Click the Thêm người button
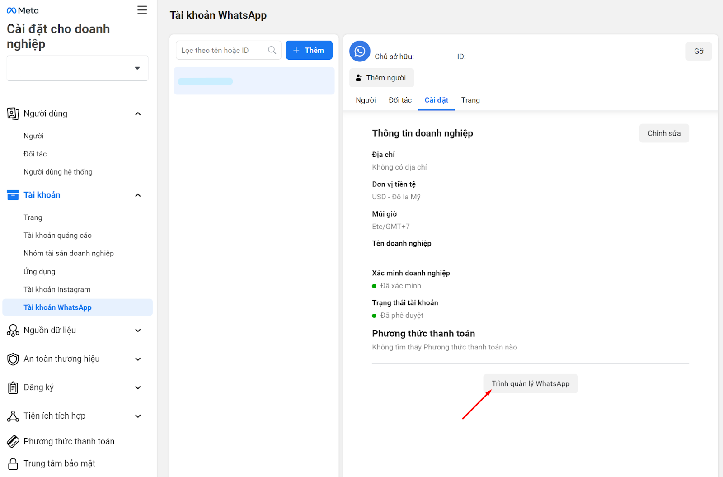 tap(381, 78)
